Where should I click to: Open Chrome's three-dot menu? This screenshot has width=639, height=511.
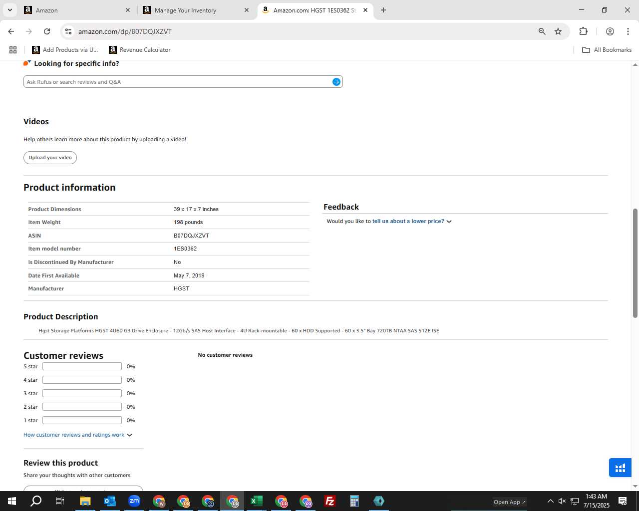628,31
